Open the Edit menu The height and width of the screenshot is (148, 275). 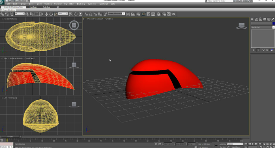coord(8,4)
